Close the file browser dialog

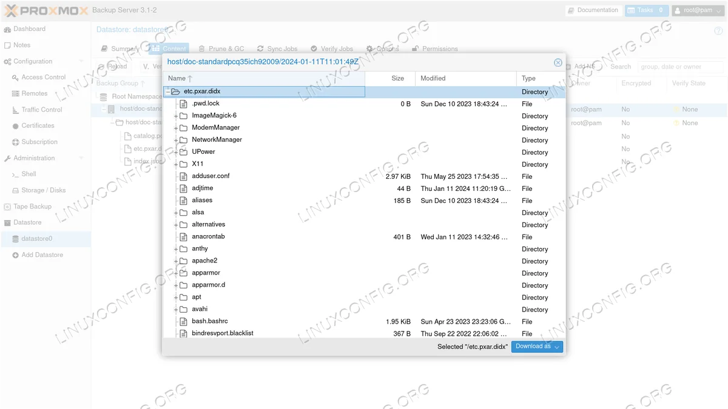[558, 62]
